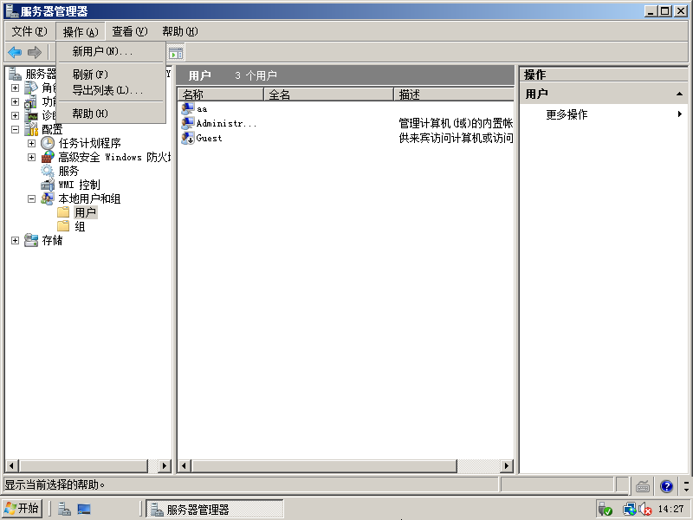
Task: Select the 服务 tree item
Action: [x=68, y=171]
